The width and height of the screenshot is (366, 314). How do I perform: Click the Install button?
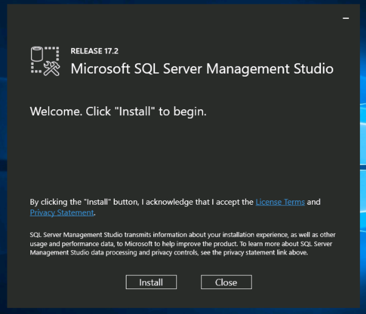151,282
